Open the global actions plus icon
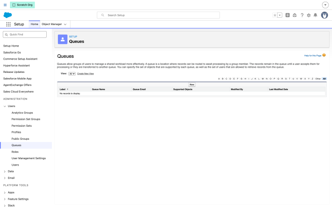 coord(287,15)
